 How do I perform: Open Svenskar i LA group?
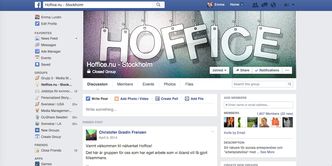[51, 124]
